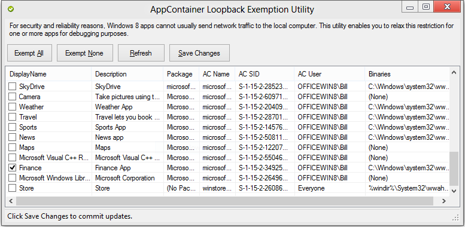Click the vertical scrollbar thumb
The image size is (465, 227).
[x=454, y=168]
